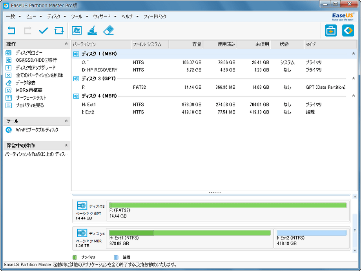Start the サーフェーステスト link
The width and height of the screenshot is (361, 271).
click(x=31, y=98)
